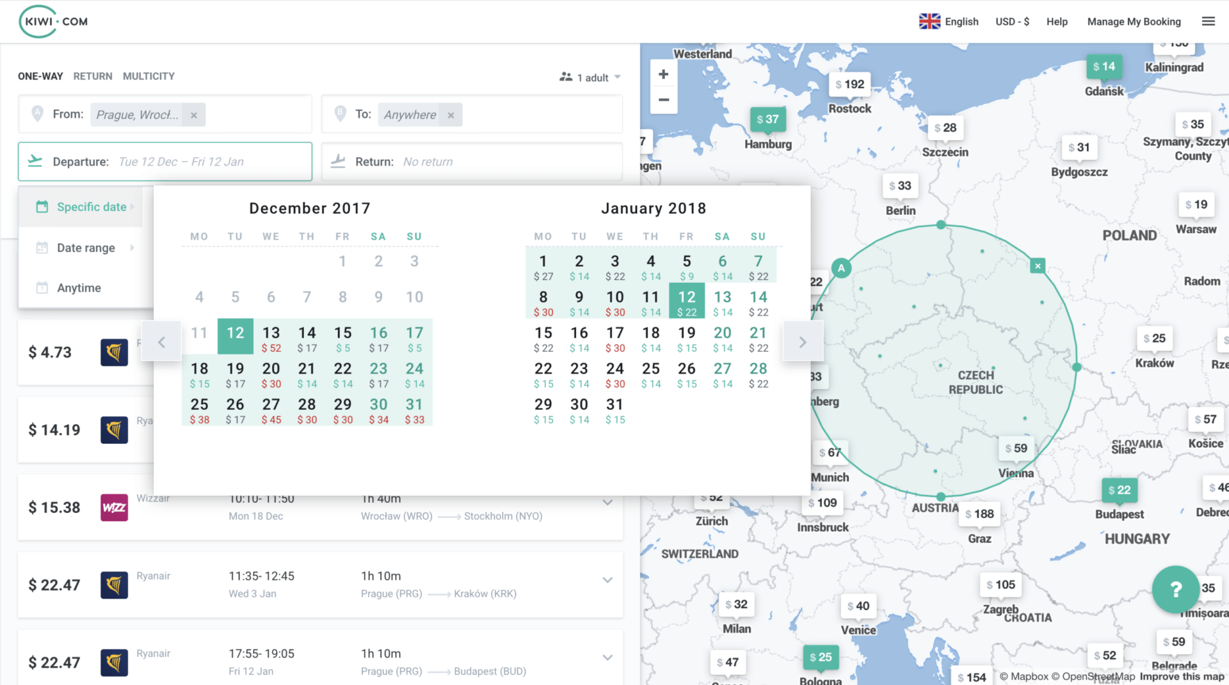
Task: Choose MULTICITY trip type
Action: pyautogui.click(x=149, y=76)
